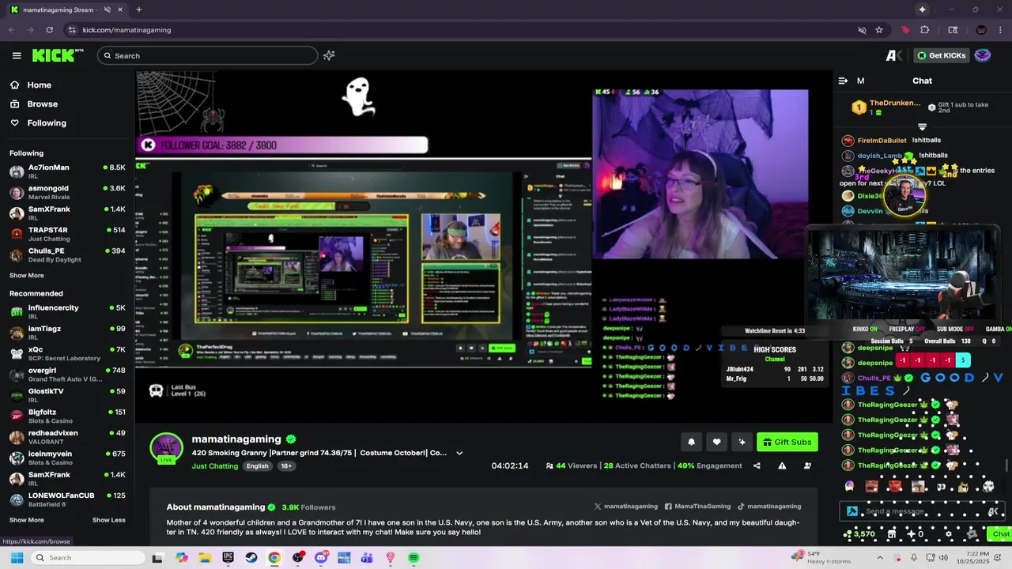The width and height of the screenshot is (1012, 569).
Task: Click the sparkle icon beside search bar
Action: pyautogui.click(x=329, y=55)
